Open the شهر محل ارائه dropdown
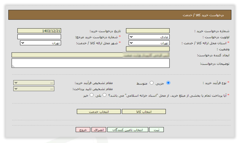Image resolution: width=240 pixels, height=143 pixels. 41,43
